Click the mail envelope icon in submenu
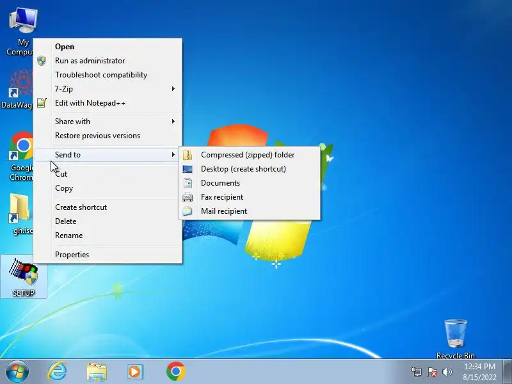This screenshot has width=512, height=384. [x=188, y=211]
